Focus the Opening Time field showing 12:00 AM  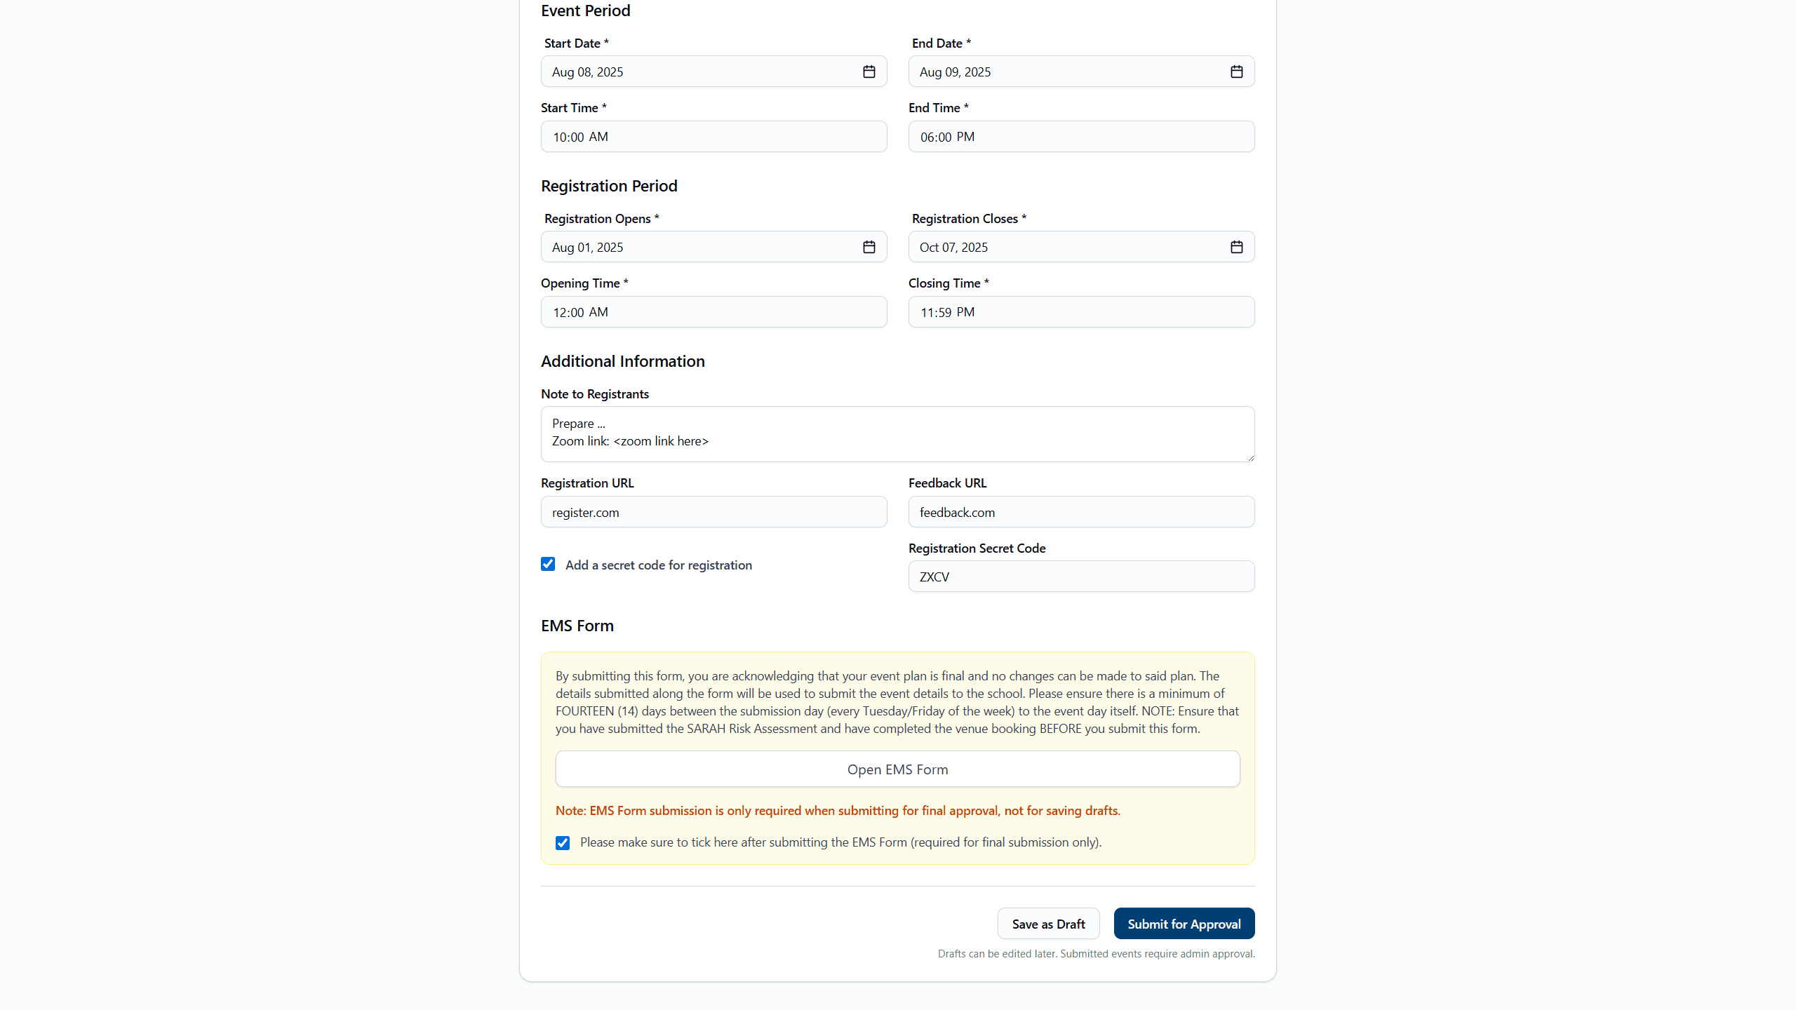(x=713, y=312)
